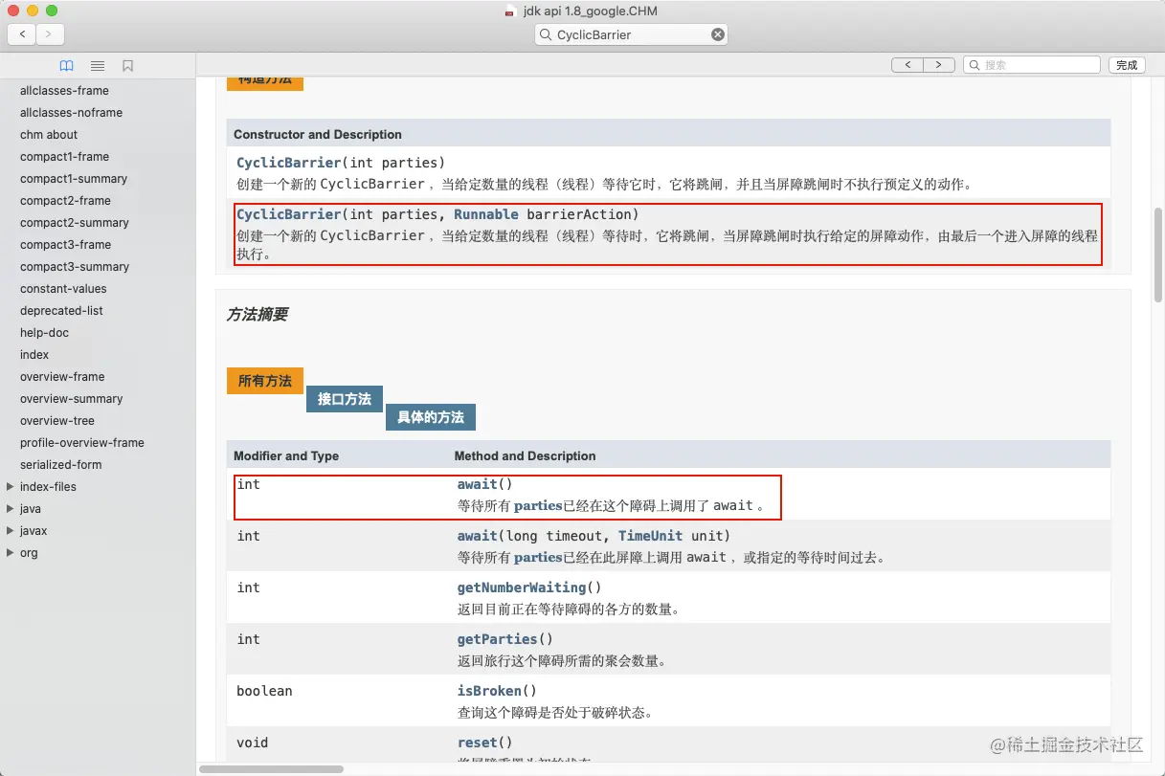Open help-doc sidebar entry
Screen dimensions: 1165x776
click(x=44, y=333)
